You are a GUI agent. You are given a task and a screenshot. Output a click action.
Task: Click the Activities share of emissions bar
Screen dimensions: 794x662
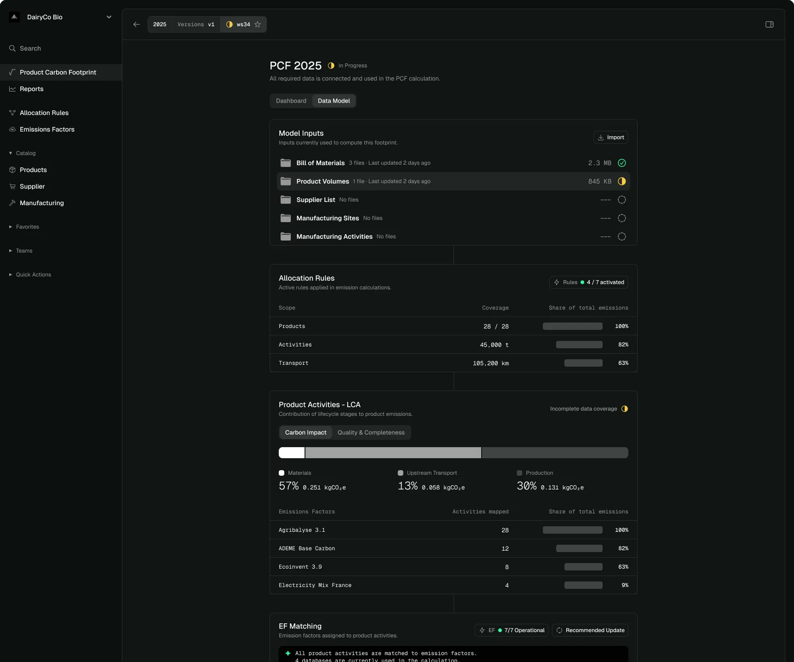(579, 345)
